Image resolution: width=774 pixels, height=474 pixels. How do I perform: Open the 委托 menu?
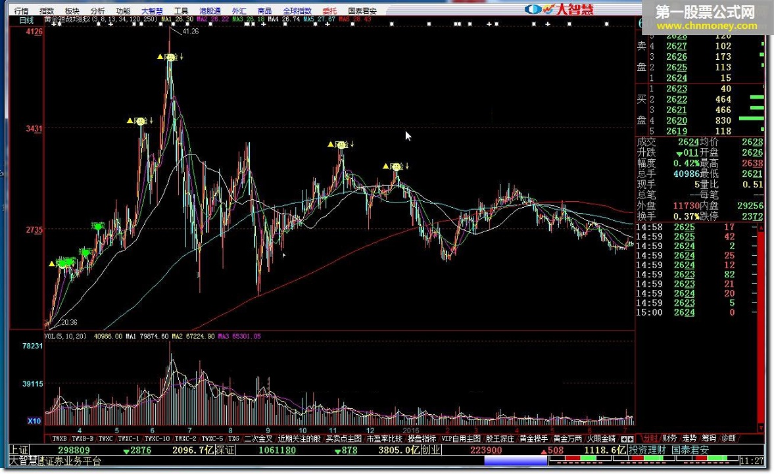[329, 11]
